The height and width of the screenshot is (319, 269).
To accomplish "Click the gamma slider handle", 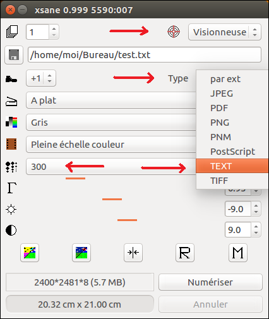I will tap(75, 178).
